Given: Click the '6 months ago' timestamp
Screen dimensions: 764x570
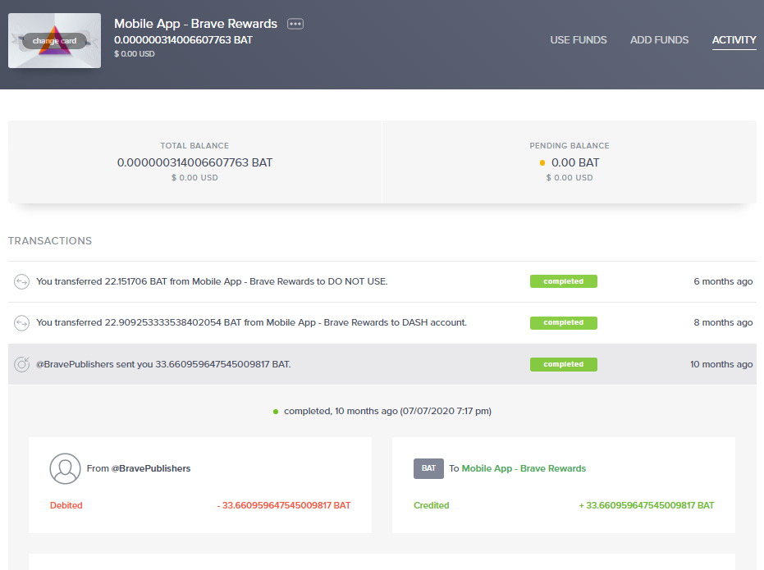Looking at the screenshot, I should click(x=723, y=281).
